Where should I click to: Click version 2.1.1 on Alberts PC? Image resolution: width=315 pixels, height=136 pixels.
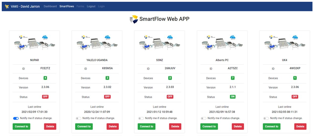pyautogui.click(x=233, y=87)
